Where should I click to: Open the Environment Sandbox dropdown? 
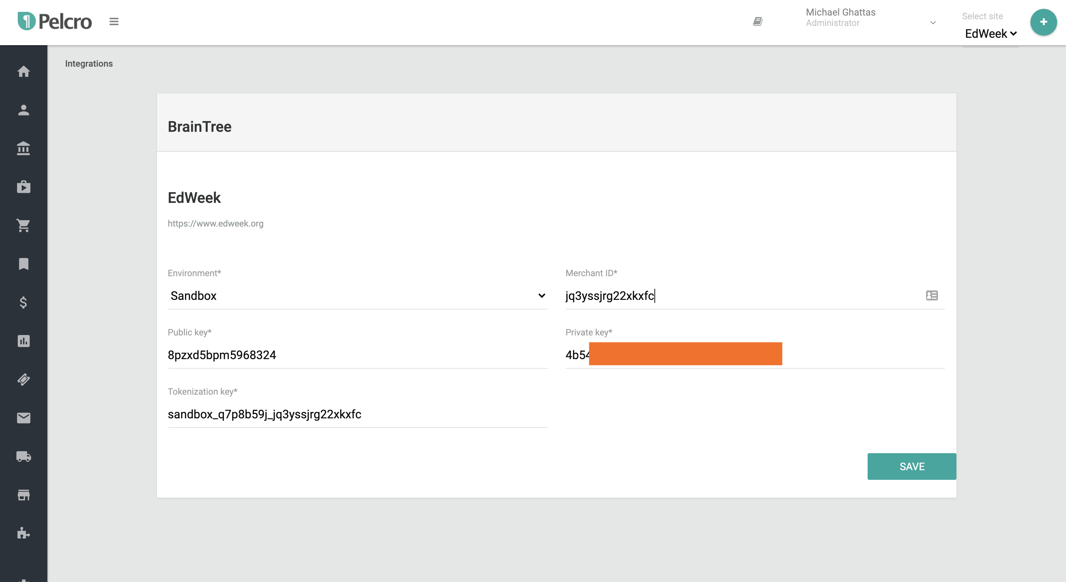click(x=357, y=295)
